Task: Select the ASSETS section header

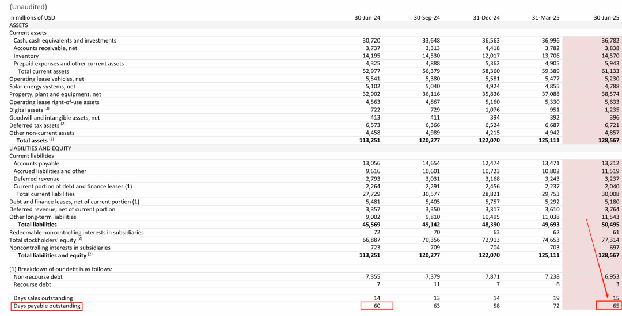Action: coord(18,25)
